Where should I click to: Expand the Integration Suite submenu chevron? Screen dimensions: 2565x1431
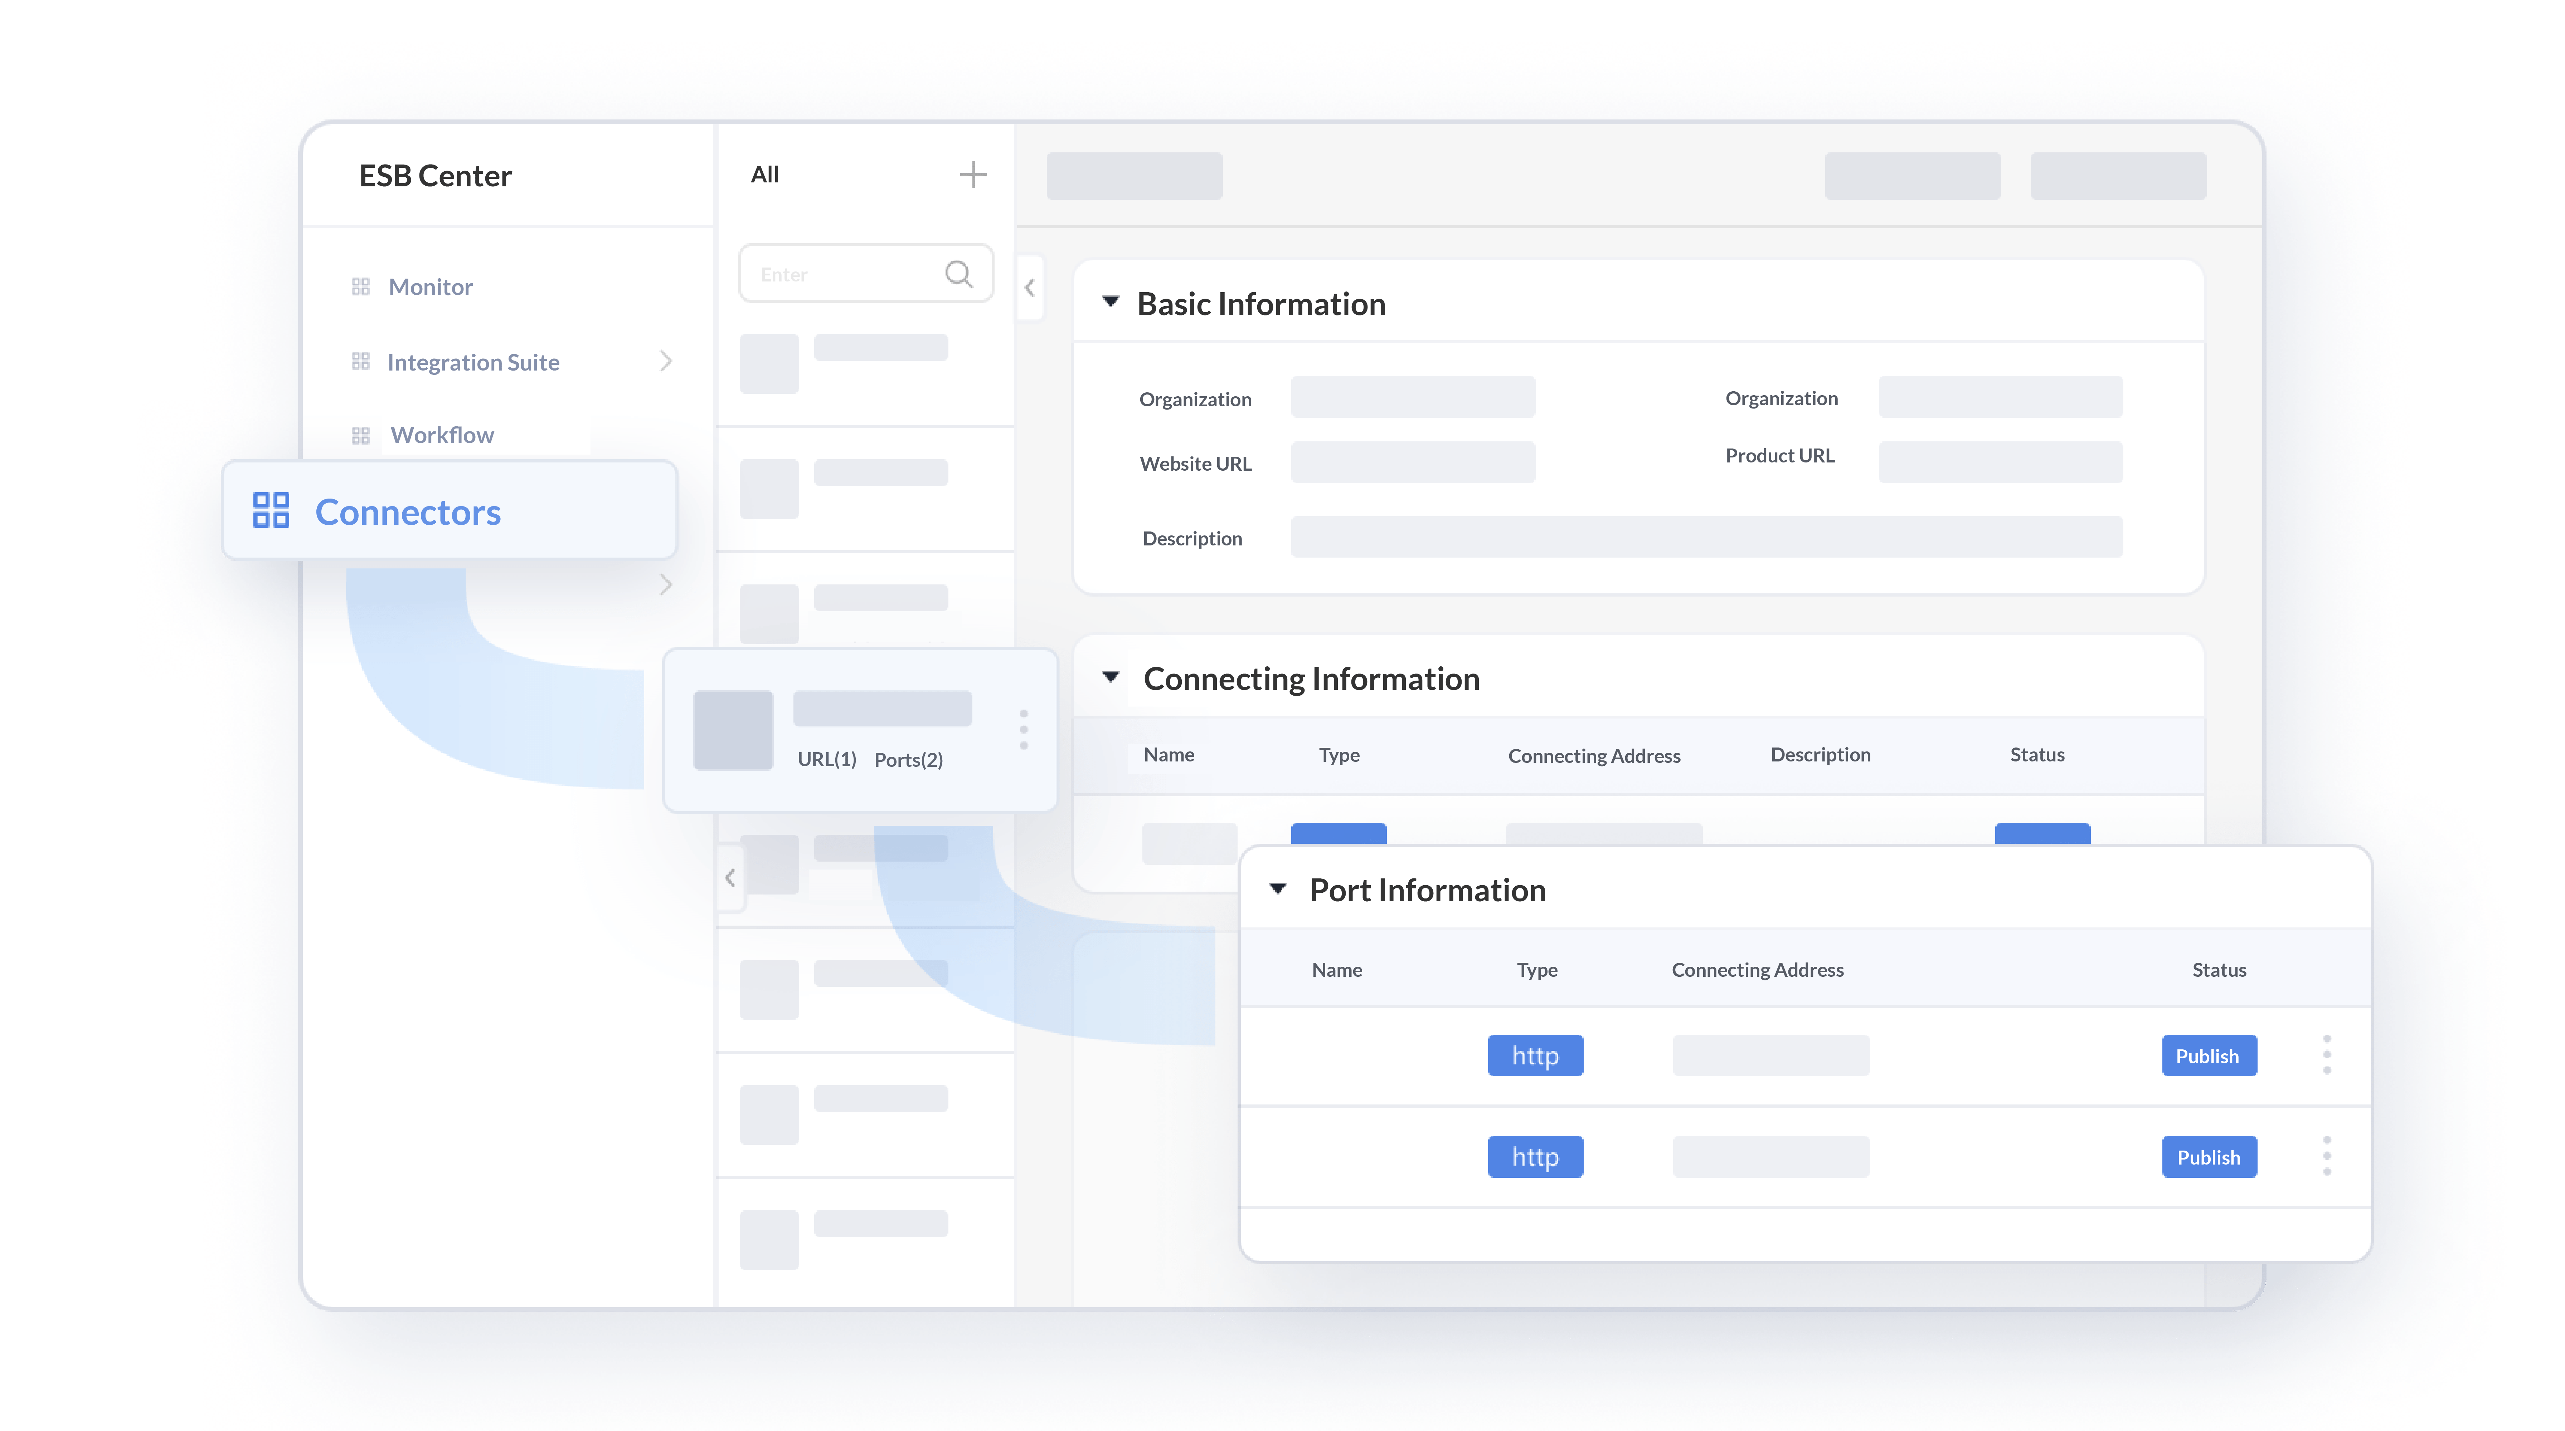(x=666, y=361)
